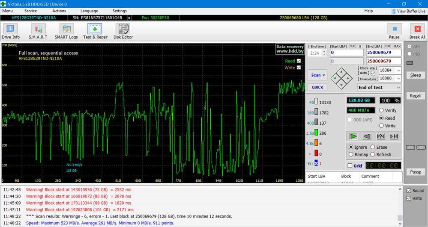Open SMART Logs from toolbar
Viewport: 428px width, 227px height.
pos(66,31)
